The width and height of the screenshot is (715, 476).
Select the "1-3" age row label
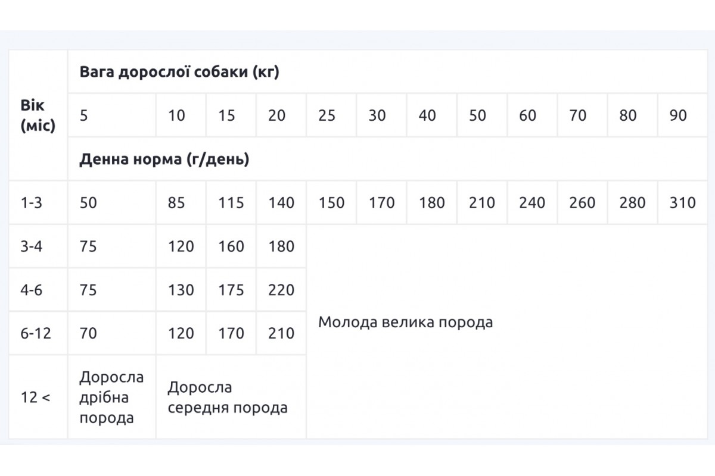click(x=32, y=203)
